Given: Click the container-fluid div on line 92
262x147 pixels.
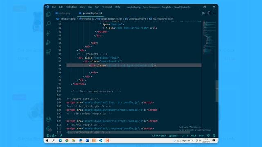Looking at the screenshot, I should (x=99, y=58).
